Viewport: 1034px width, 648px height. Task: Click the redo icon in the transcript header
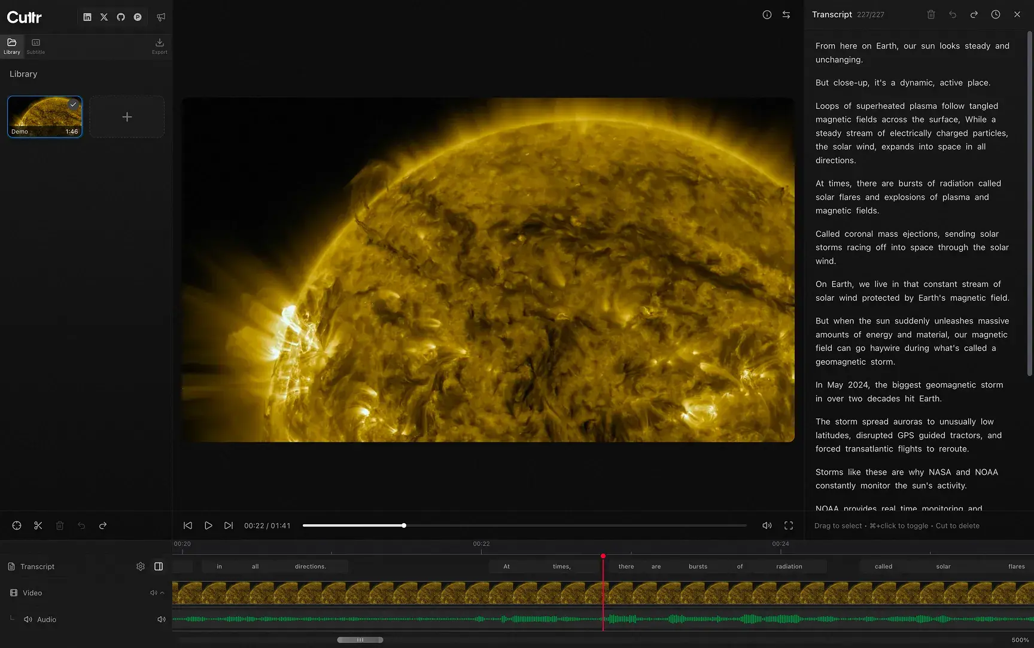[x=974, y=14]
